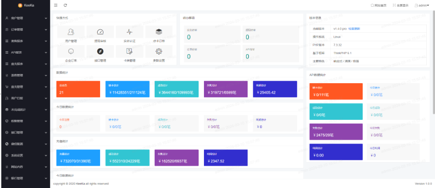
Task: Click the version text v1.4.0 pro
Action: pyautogui.click(x=340, y=29)
